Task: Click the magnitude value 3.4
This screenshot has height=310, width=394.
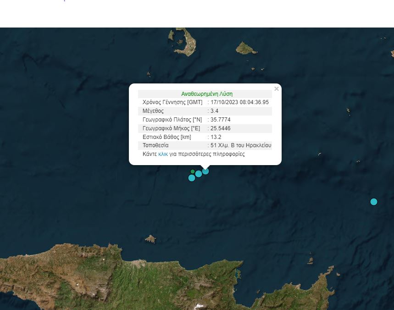Action: 214,111
